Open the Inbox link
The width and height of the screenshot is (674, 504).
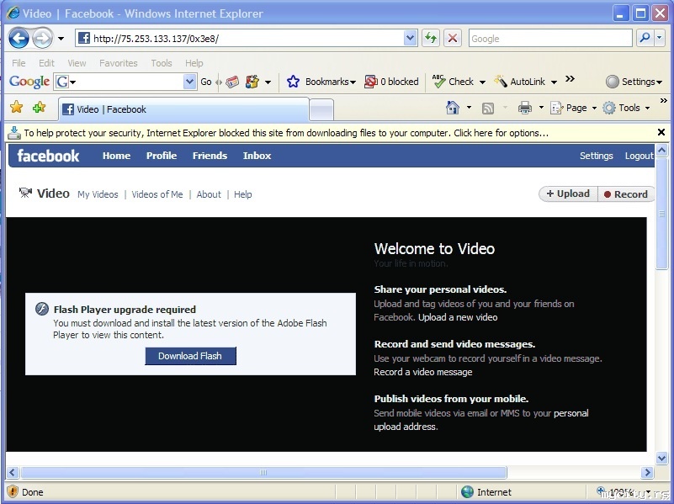click(257, 156)
